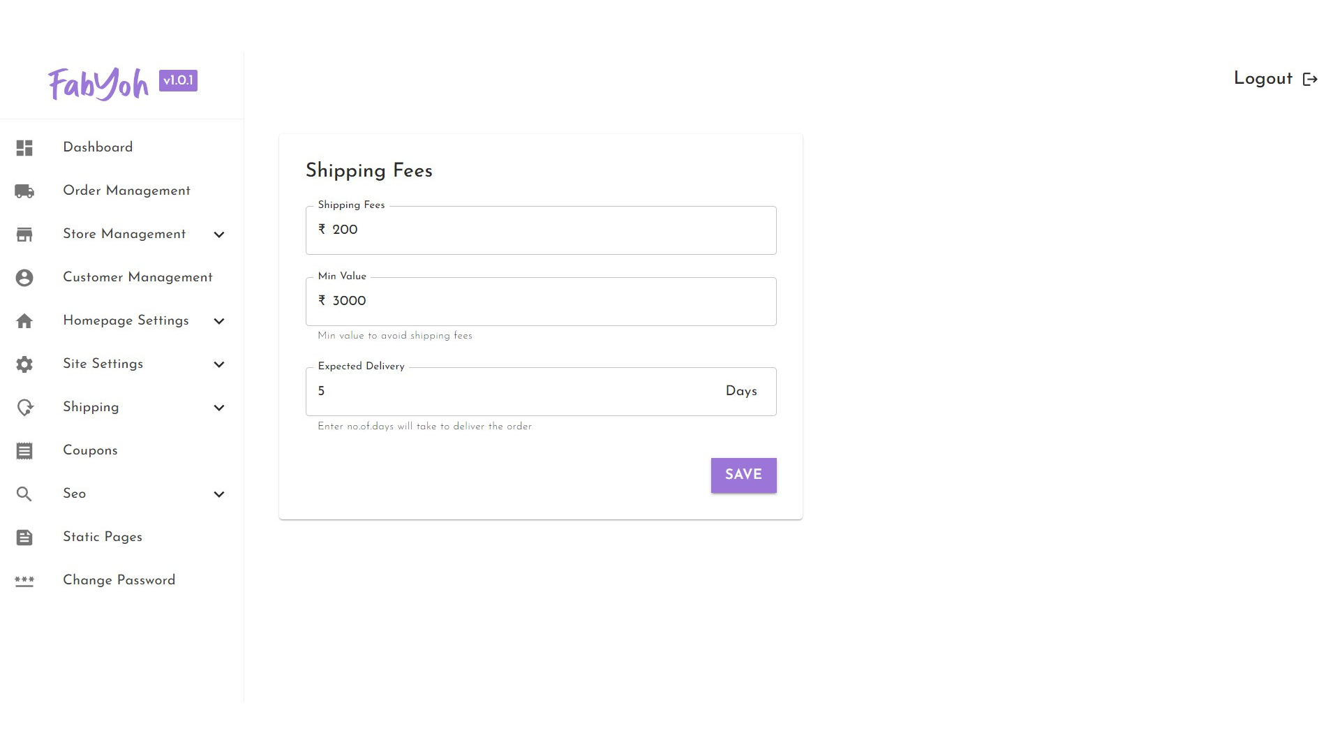Go to Order Management page
1340x754 pixels.
pyautogui.click(x=126, y=191)
